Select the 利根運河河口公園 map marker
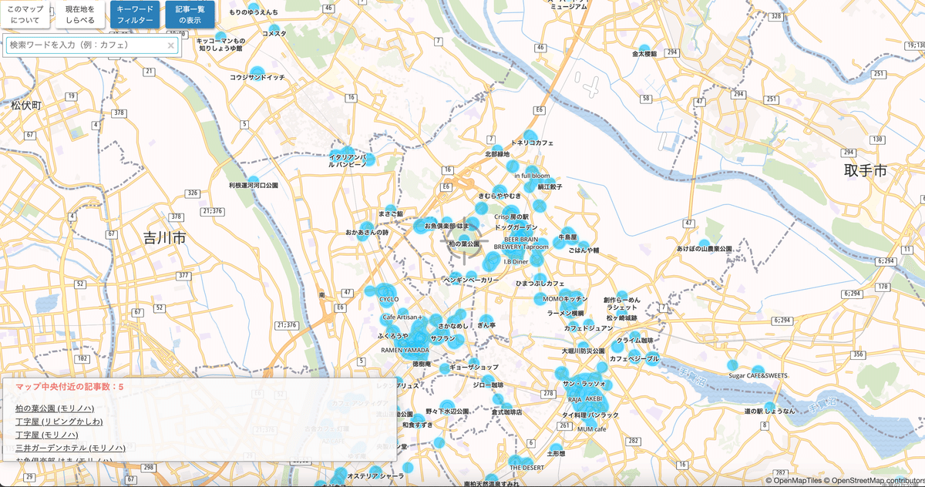Image resolution: width=925 pixels, height=487 pixels. 253,180
